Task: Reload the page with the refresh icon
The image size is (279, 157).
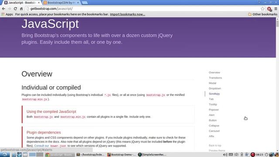Action: pos(16,9)
